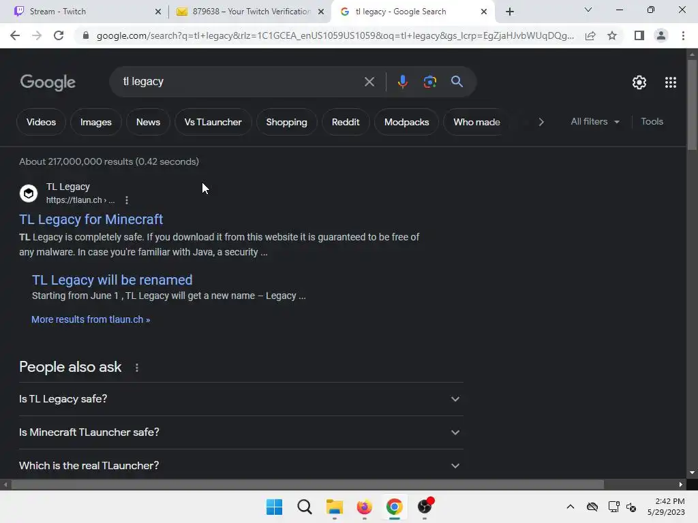The height and width of the screenshot is (523, 698).
Task: Launch Firefox from the taskbar
Action: 364,507
